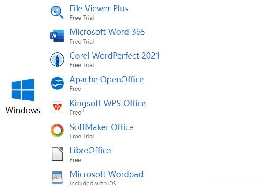This screenshot has width=274, height=189.
Task: Click the LibreOffice document icon
Action: [57, 154]
